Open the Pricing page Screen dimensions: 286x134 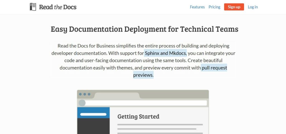[214, 7]
